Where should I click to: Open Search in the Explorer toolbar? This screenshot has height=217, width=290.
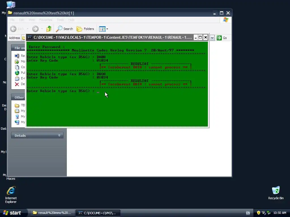64,29
